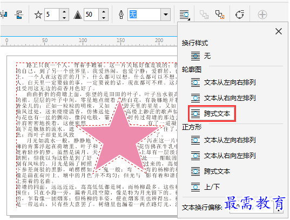
Task: Select wrap style 无 (none)
Action: [x=201, y=56]
